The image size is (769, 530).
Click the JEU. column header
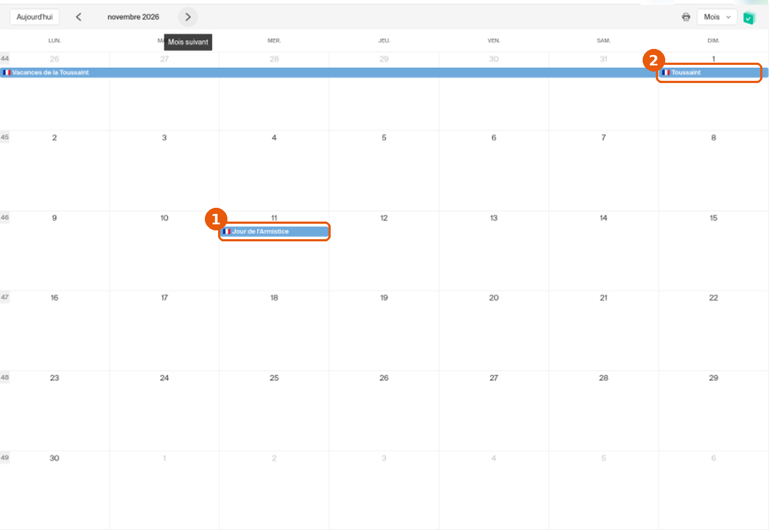(x=384, y=41)
